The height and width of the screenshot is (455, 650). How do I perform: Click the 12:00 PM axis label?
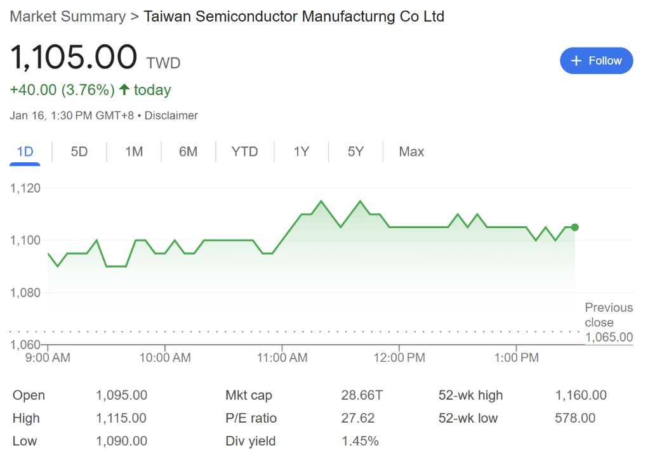pos(400,357)
